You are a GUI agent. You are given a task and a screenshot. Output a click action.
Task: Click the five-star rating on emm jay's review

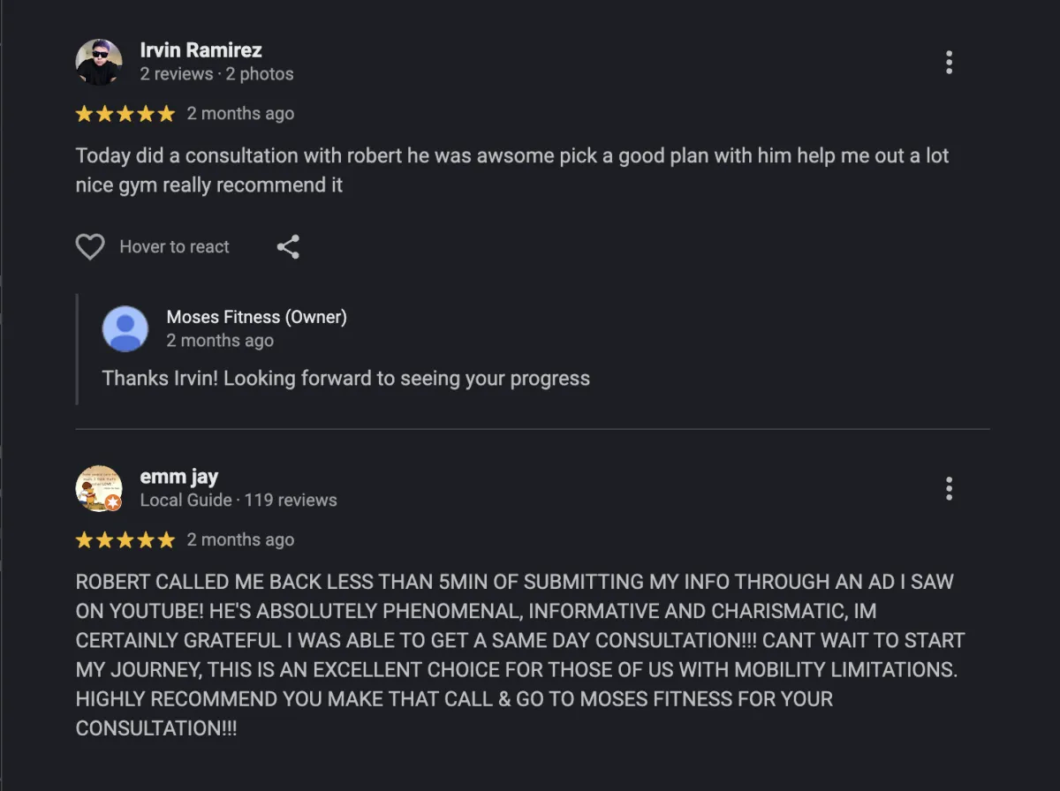[x=125, y=540]
